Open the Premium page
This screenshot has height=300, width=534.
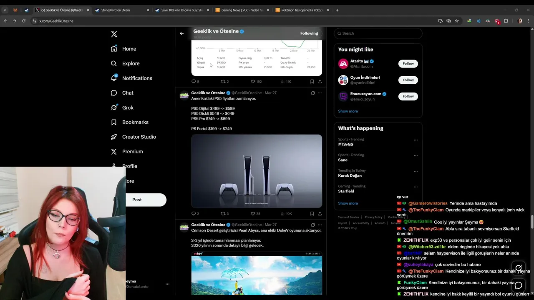(x=126, y=152)
